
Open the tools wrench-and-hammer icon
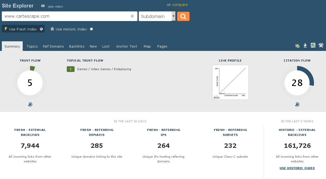(x=321, y=45)
